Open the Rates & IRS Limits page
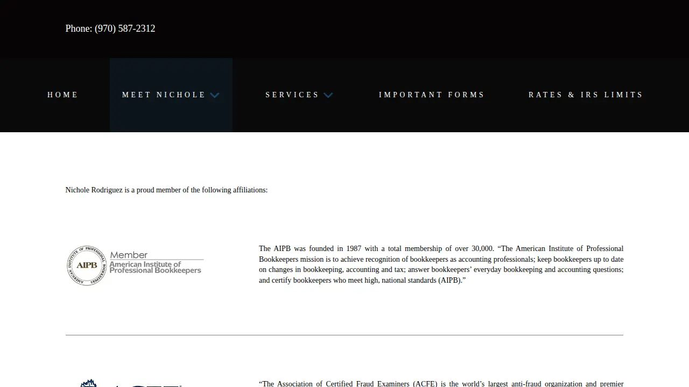689x387 pixels. pyautogui.click(x=586, y=95)
